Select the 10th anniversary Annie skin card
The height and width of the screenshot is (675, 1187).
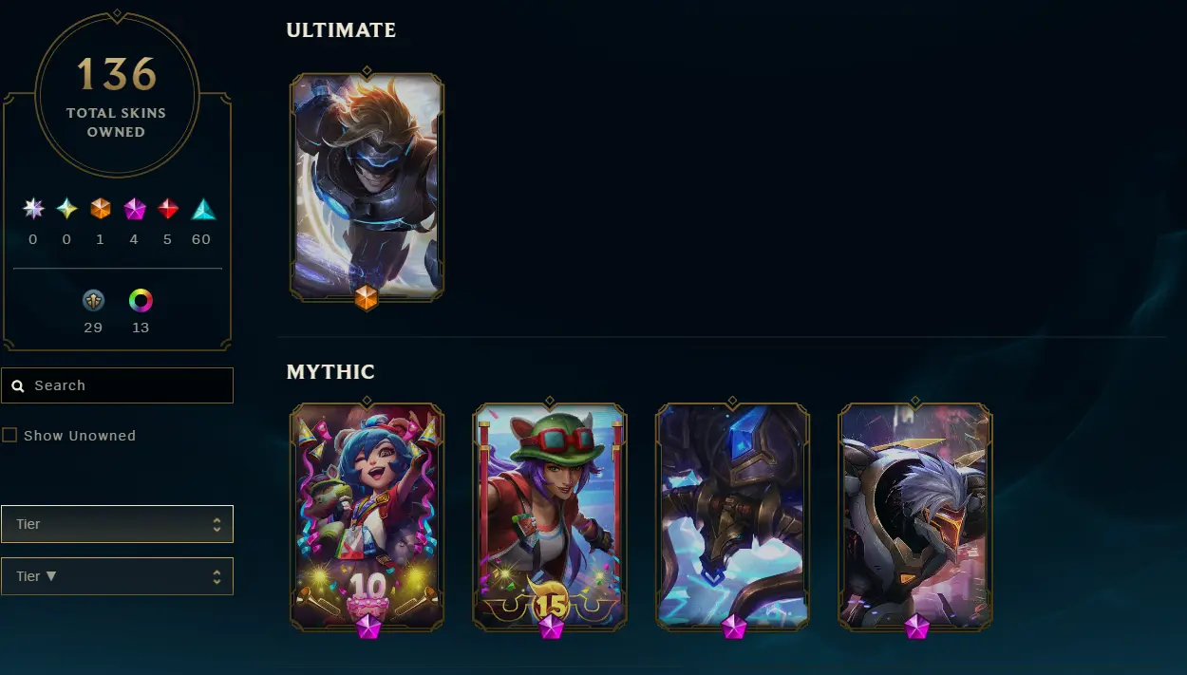pos(367,517)
